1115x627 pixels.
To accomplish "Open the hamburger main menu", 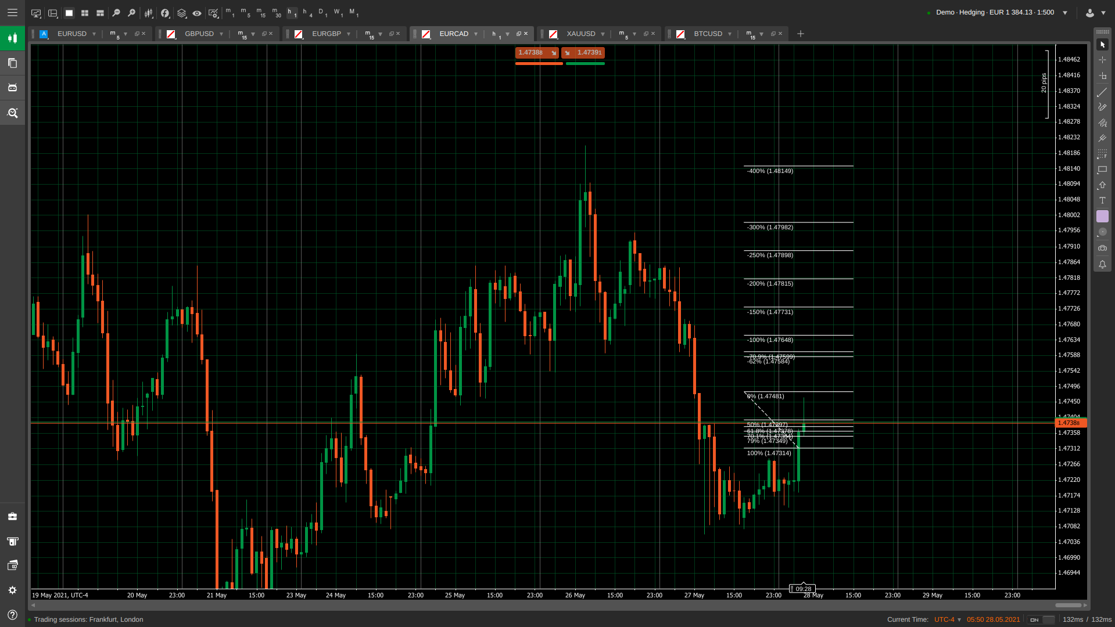I will coord(12,12).
